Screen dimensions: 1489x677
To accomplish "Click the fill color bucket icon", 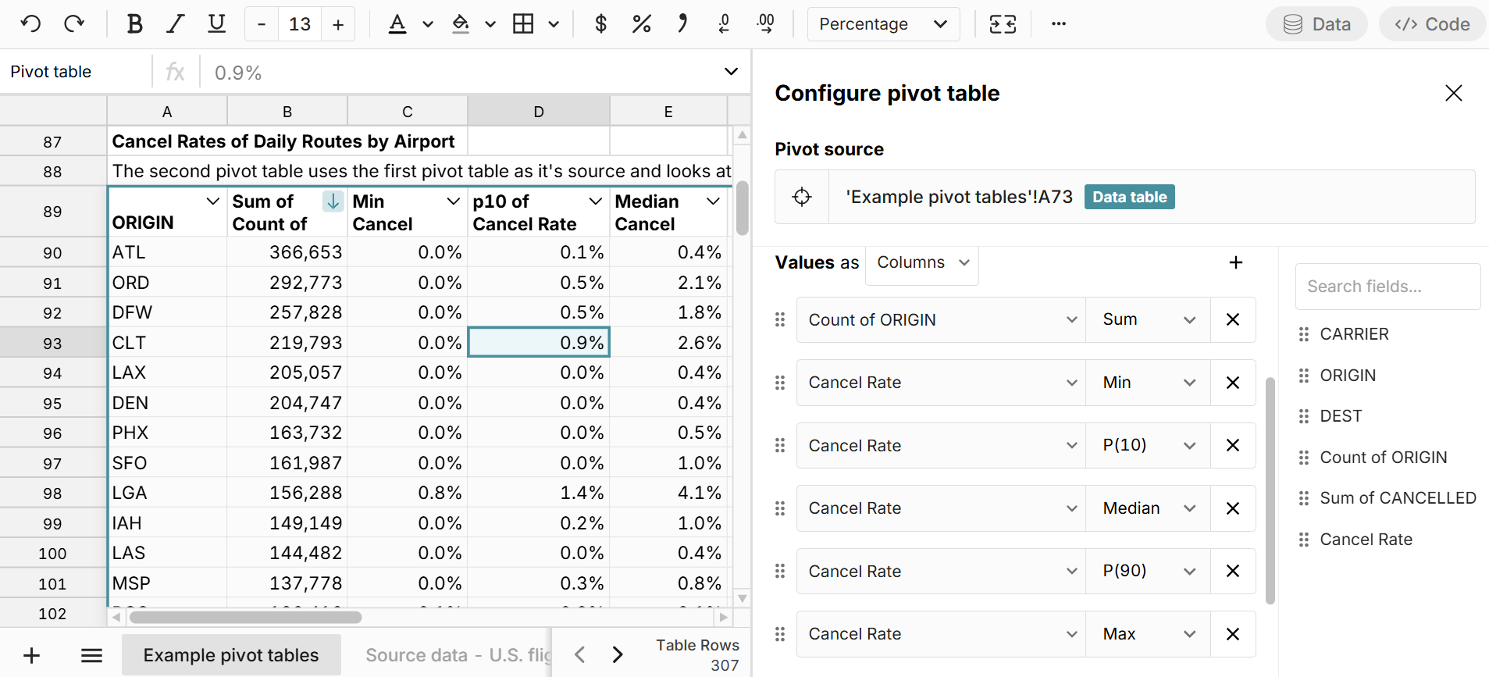I will coord(461,24).
